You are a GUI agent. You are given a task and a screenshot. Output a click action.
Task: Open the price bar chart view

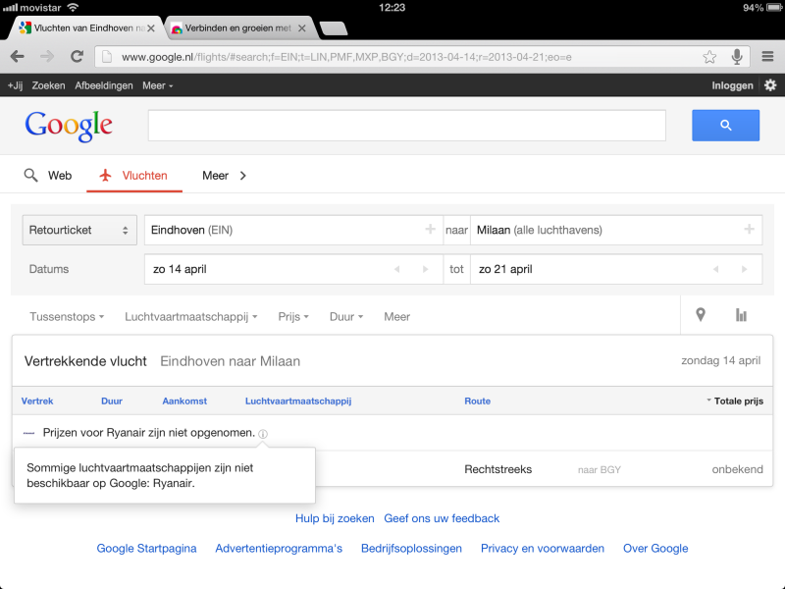[741, 315]
